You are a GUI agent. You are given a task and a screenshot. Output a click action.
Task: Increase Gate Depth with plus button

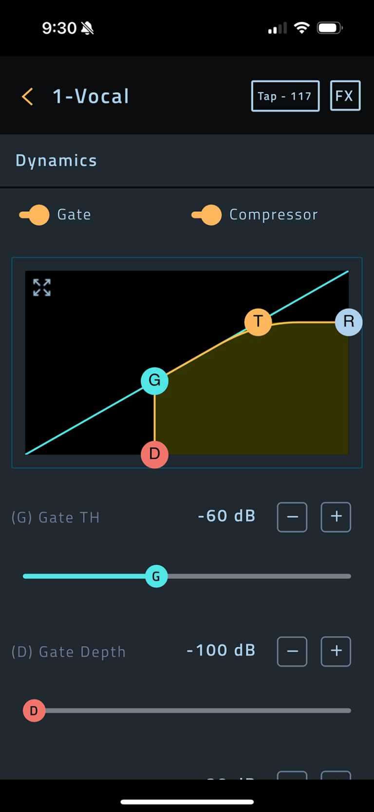[336, 651]
